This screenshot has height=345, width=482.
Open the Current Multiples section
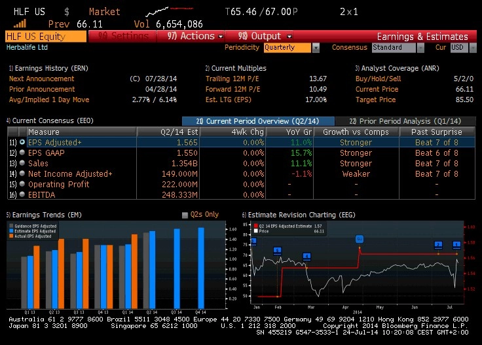[236, 68]
